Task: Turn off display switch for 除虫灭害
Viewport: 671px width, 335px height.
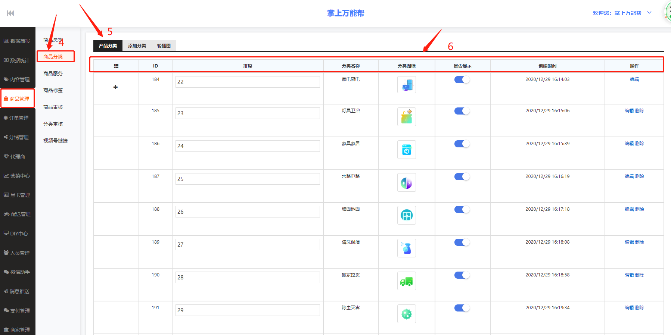Action: 462,308
